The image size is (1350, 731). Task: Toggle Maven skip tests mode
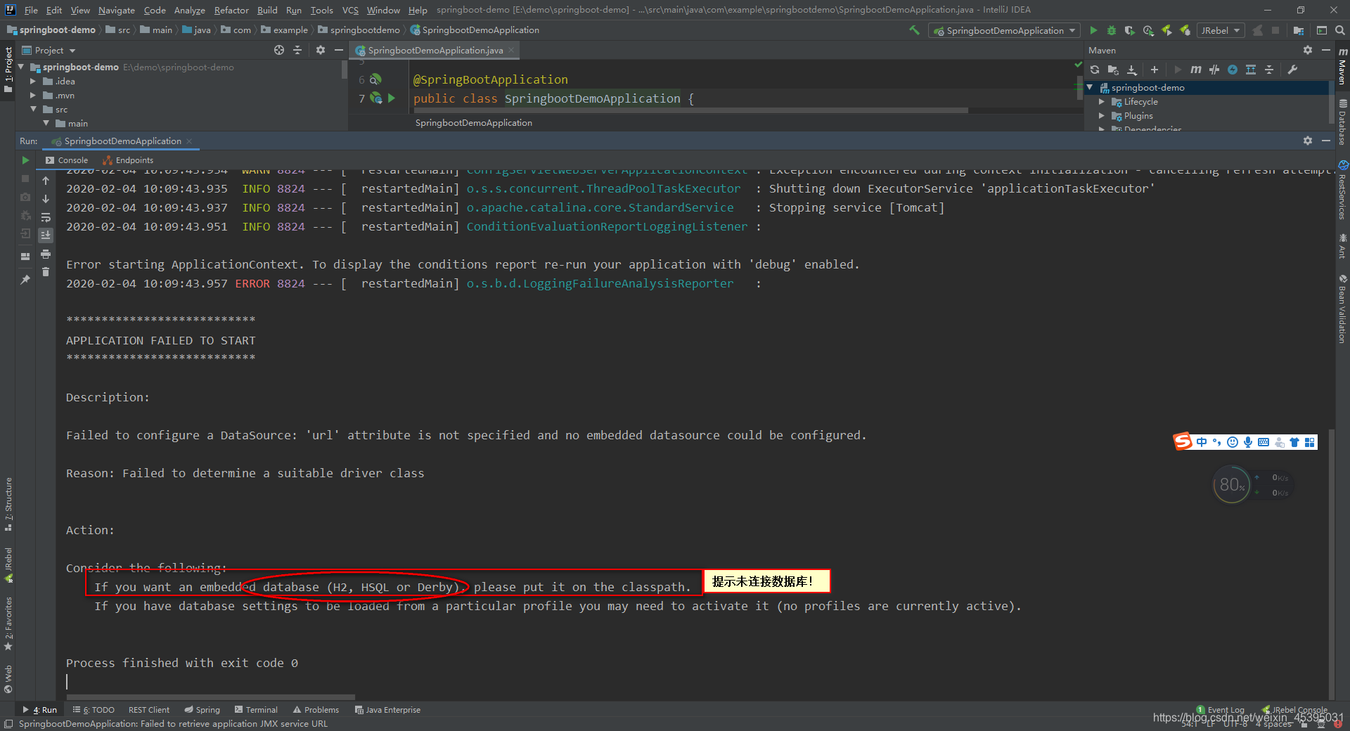pos(1233,70)
